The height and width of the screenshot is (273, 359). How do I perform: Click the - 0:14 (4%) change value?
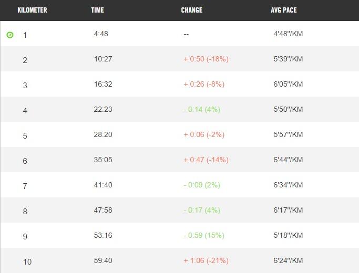[201, 109]
